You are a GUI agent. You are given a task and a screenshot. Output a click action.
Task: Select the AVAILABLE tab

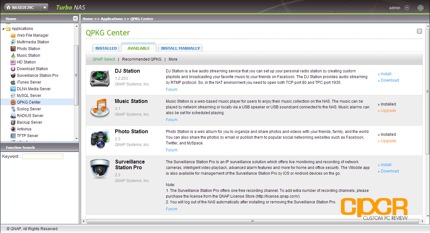tap(138, 47)
